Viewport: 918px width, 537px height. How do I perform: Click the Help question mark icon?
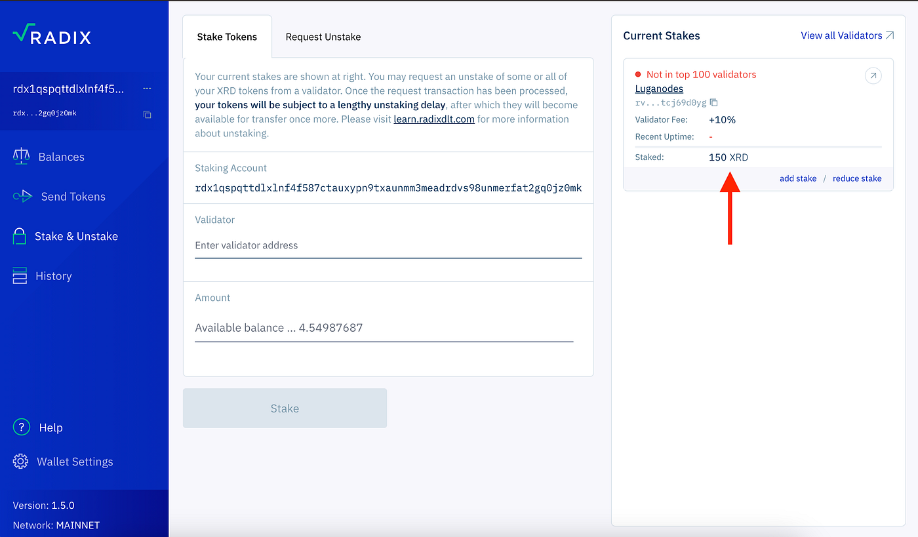point(21,428)
